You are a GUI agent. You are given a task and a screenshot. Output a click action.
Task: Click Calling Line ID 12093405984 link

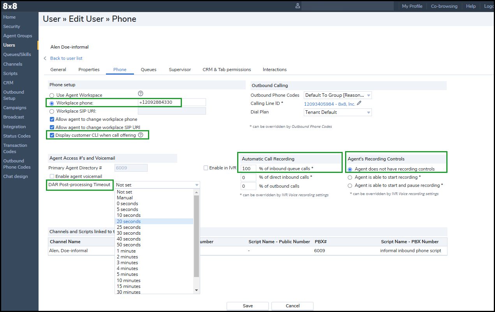329,104
